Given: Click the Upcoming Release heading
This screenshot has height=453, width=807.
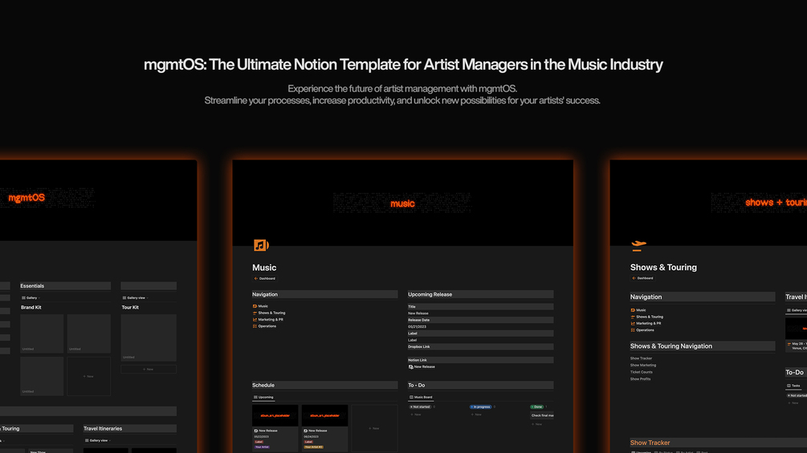Looking at the screenshot, I should coord(430,294).
